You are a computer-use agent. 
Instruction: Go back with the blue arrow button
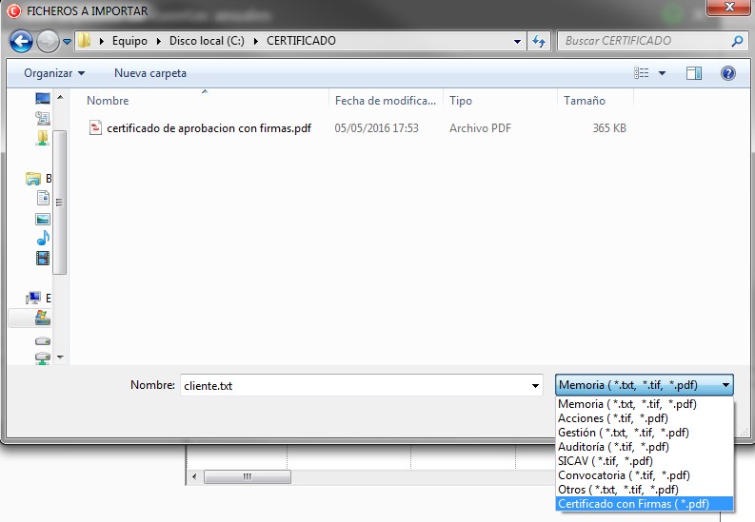coord(21,41)
